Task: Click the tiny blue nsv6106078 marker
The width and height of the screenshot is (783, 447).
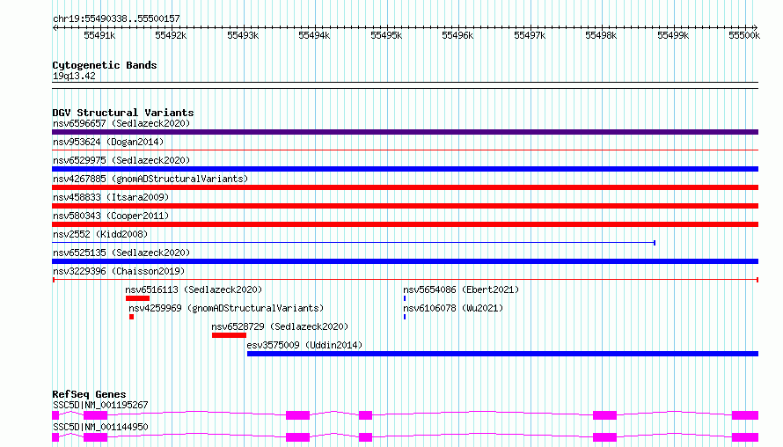Action: [405, 317]
